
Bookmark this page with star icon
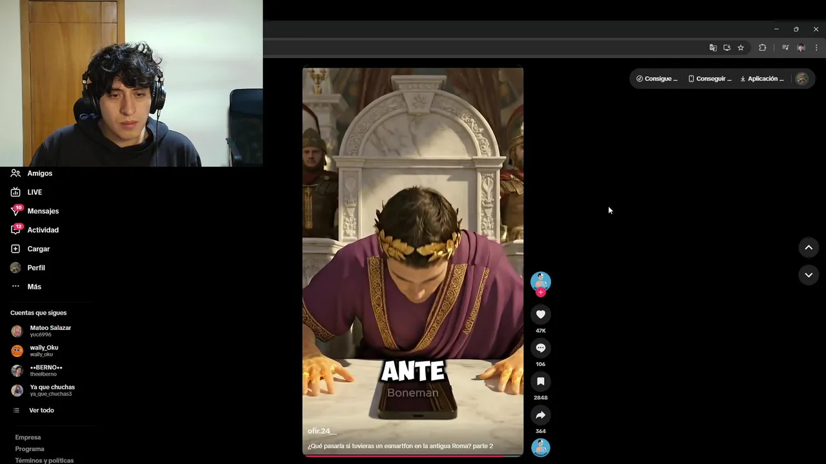coord(741,48)
